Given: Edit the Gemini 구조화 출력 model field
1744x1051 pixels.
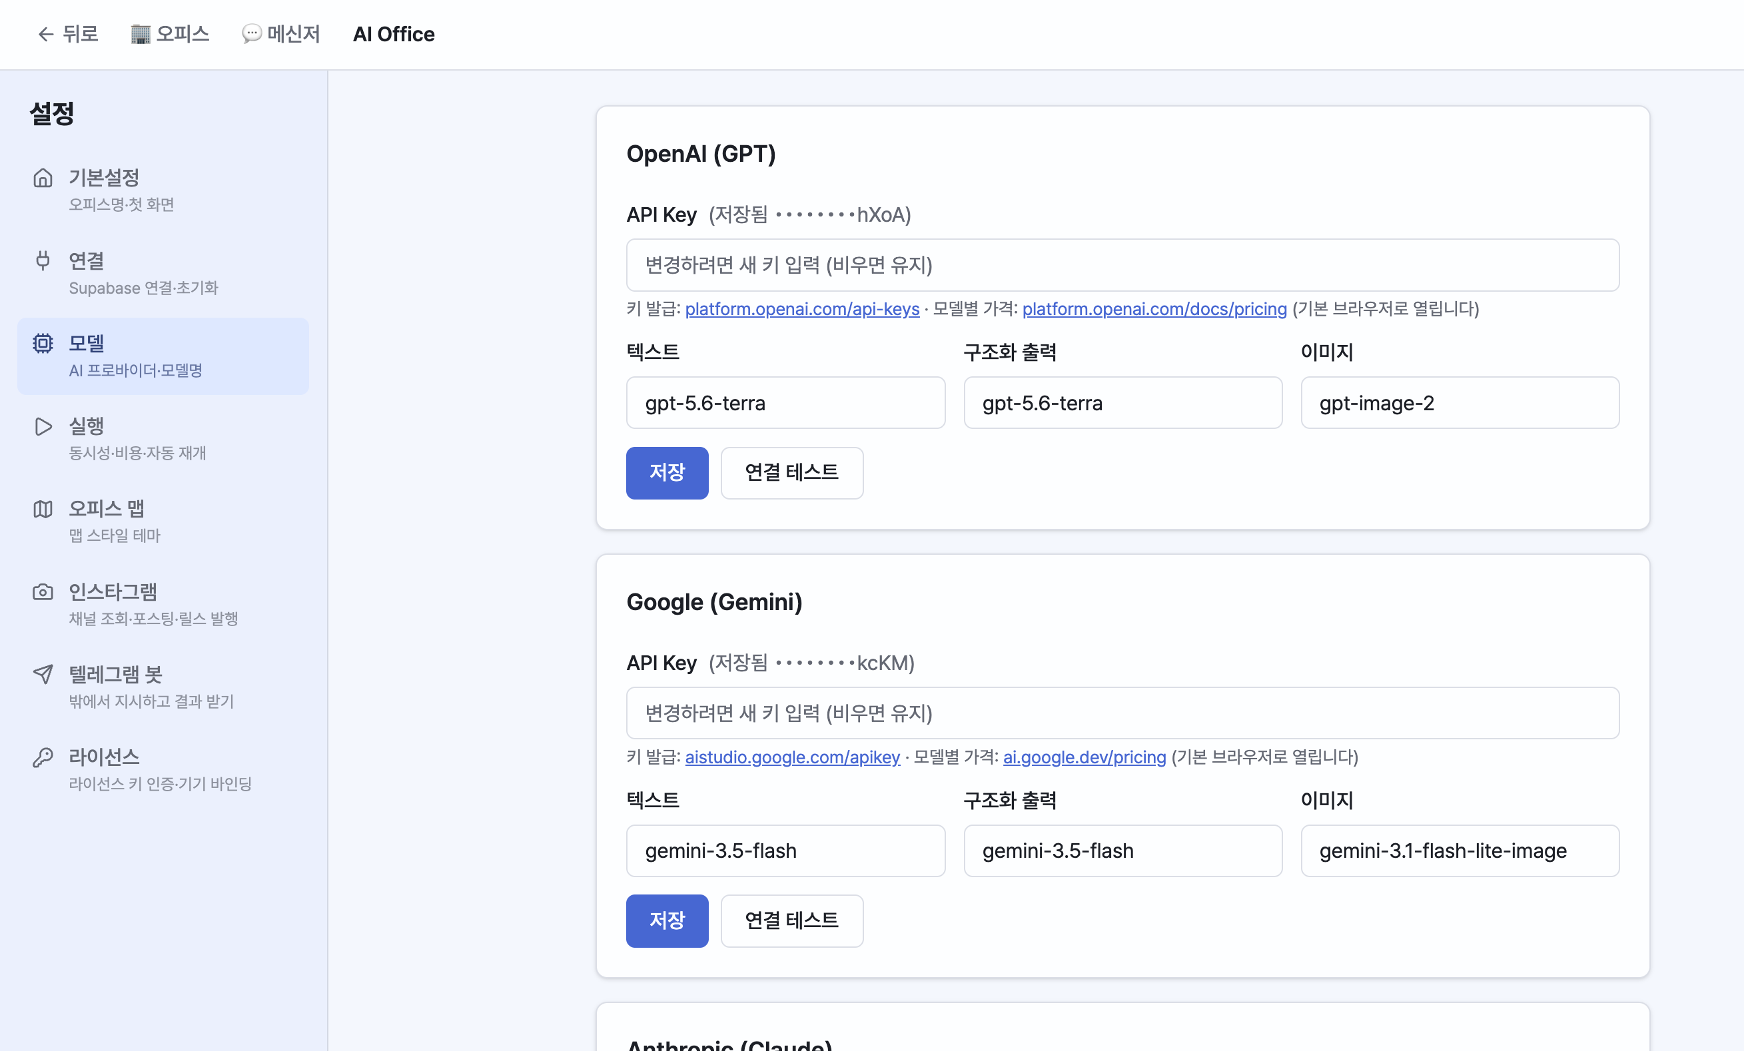Looking at the screenshot, I should [x=1122, y=851].
